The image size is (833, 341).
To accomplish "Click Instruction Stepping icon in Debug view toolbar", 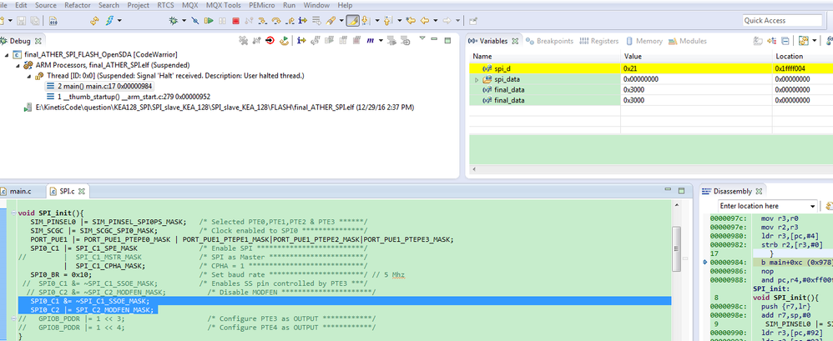I will point(302,41).
